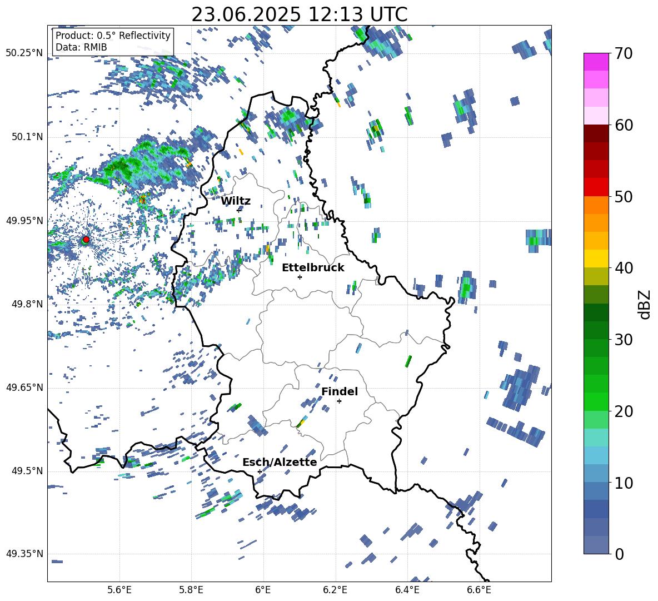This screenshot has height=601, width=658.
Task: Click the 10 tick on the colorbar
Action: click(624, 483)
